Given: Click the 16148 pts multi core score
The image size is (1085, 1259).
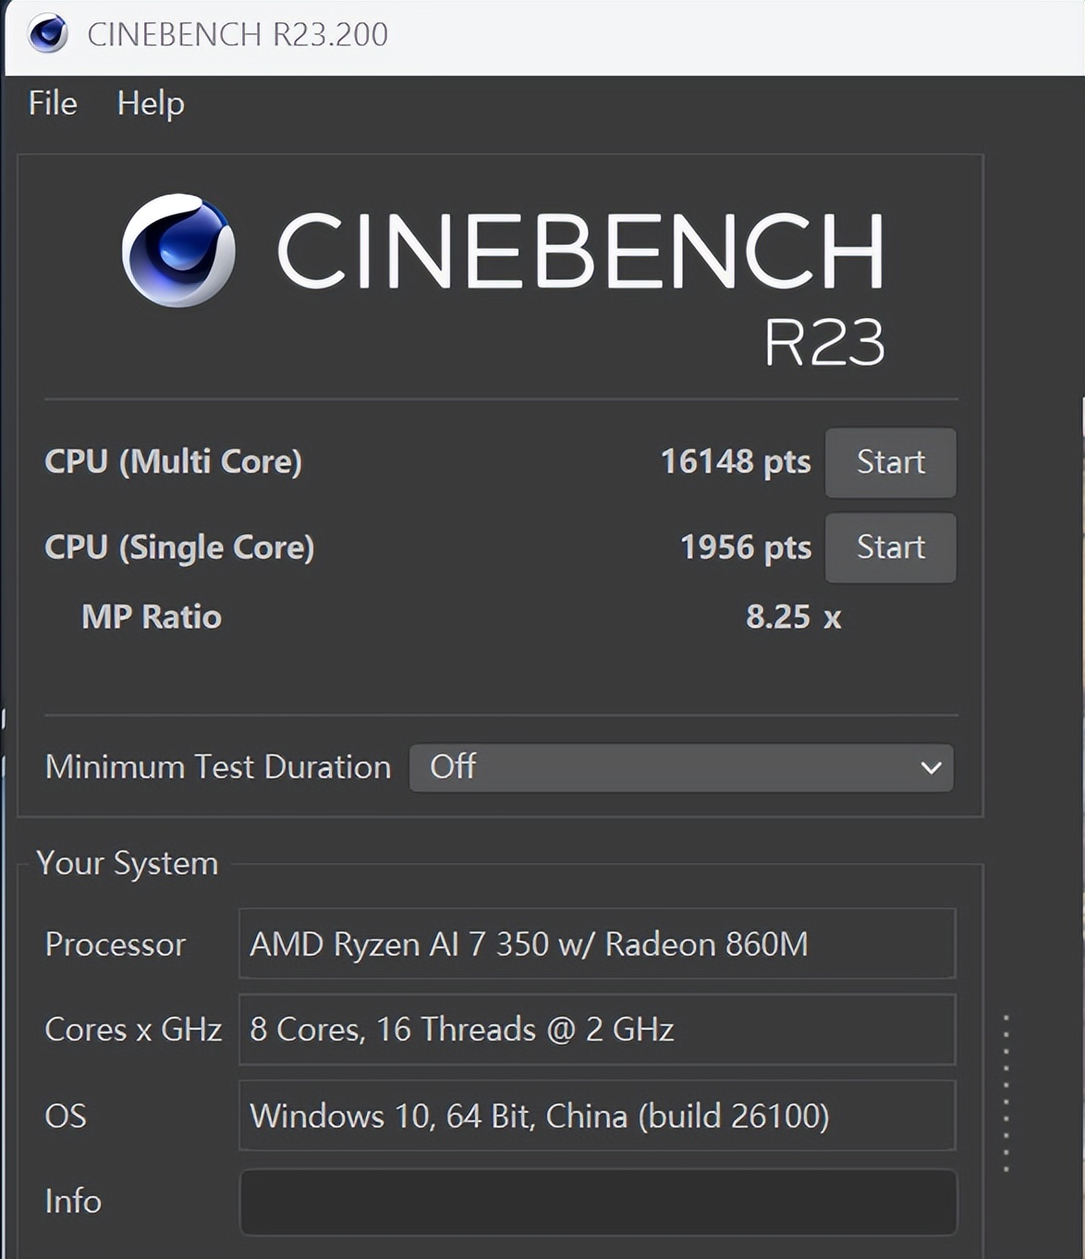Looking at the screenshot, I should pos(736,461).
